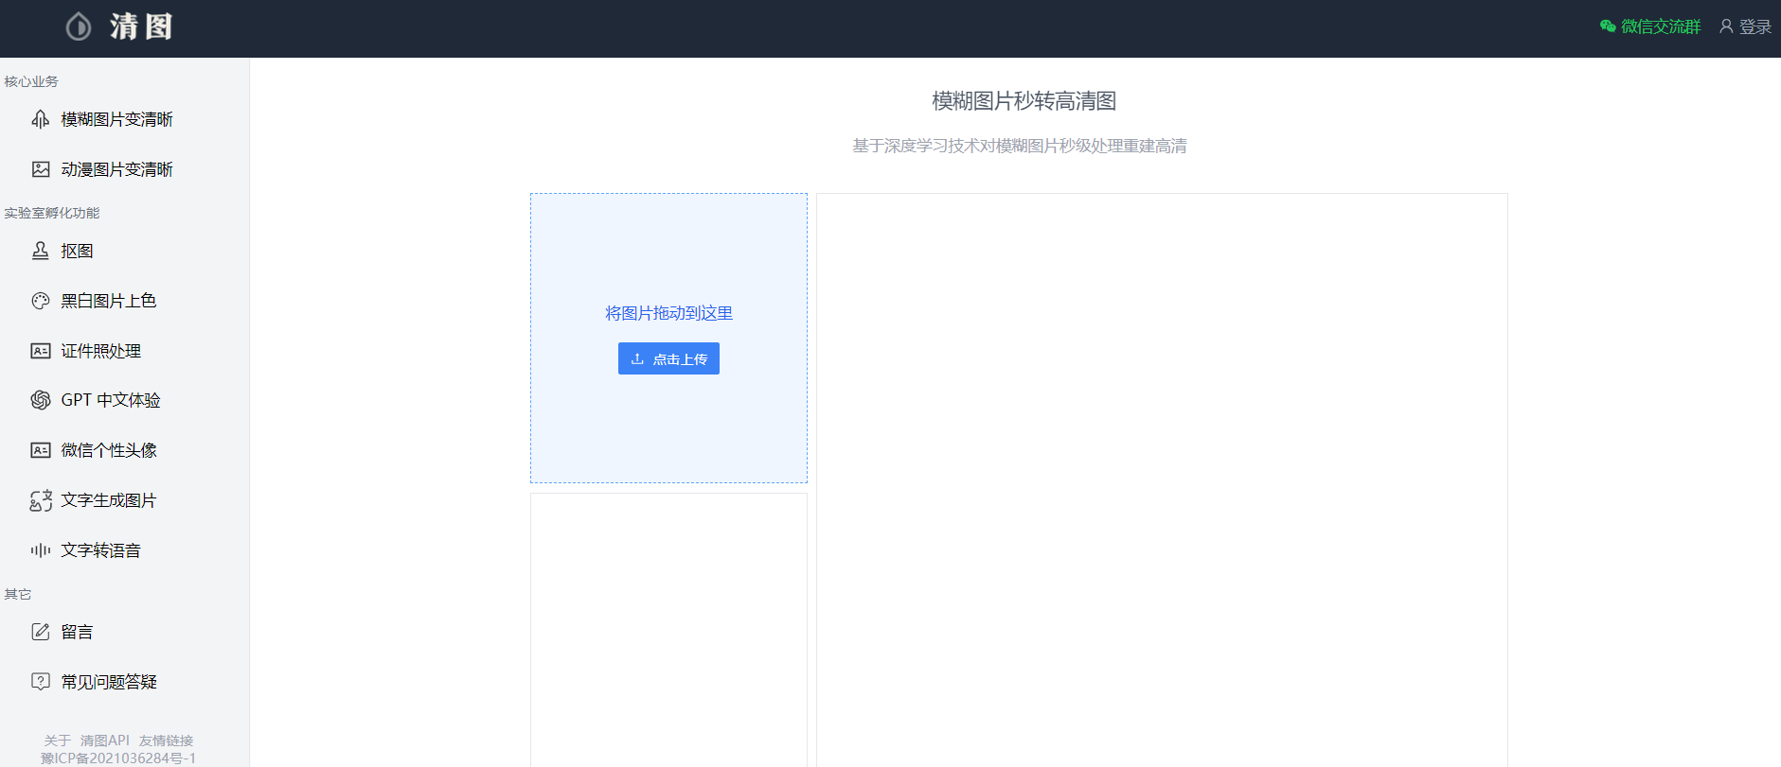Click the card icon for 微信个性头像
This screenshot has height=767, width=1781.
tap(41, 450)
